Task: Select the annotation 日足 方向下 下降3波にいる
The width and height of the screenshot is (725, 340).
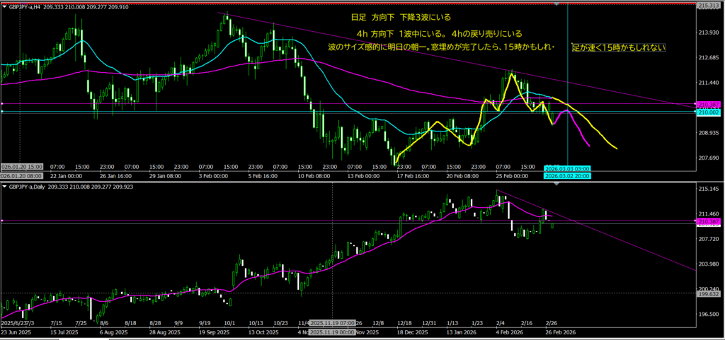Action: [400, 16]
